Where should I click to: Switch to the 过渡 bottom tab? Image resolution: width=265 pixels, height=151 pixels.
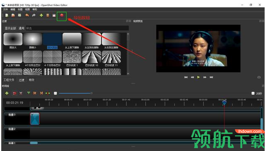point(21,80)
